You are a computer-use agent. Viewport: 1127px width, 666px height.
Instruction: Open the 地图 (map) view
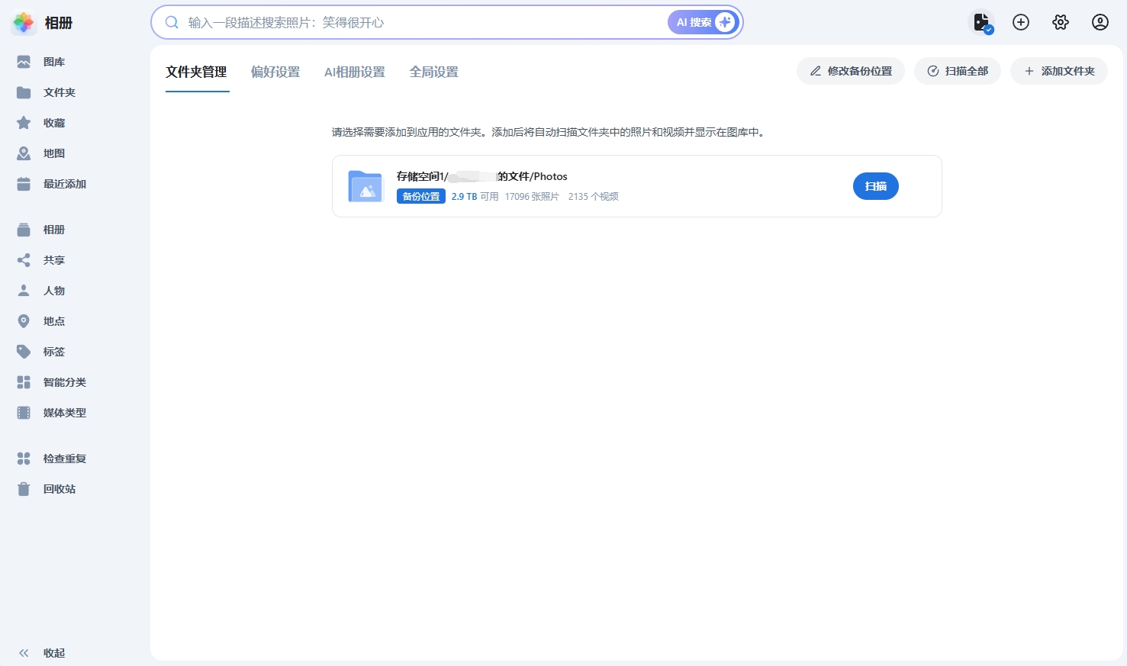(53, 153)
